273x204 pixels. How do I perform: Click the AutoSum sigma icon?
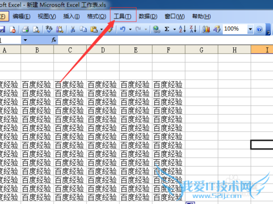coord(167,29)
